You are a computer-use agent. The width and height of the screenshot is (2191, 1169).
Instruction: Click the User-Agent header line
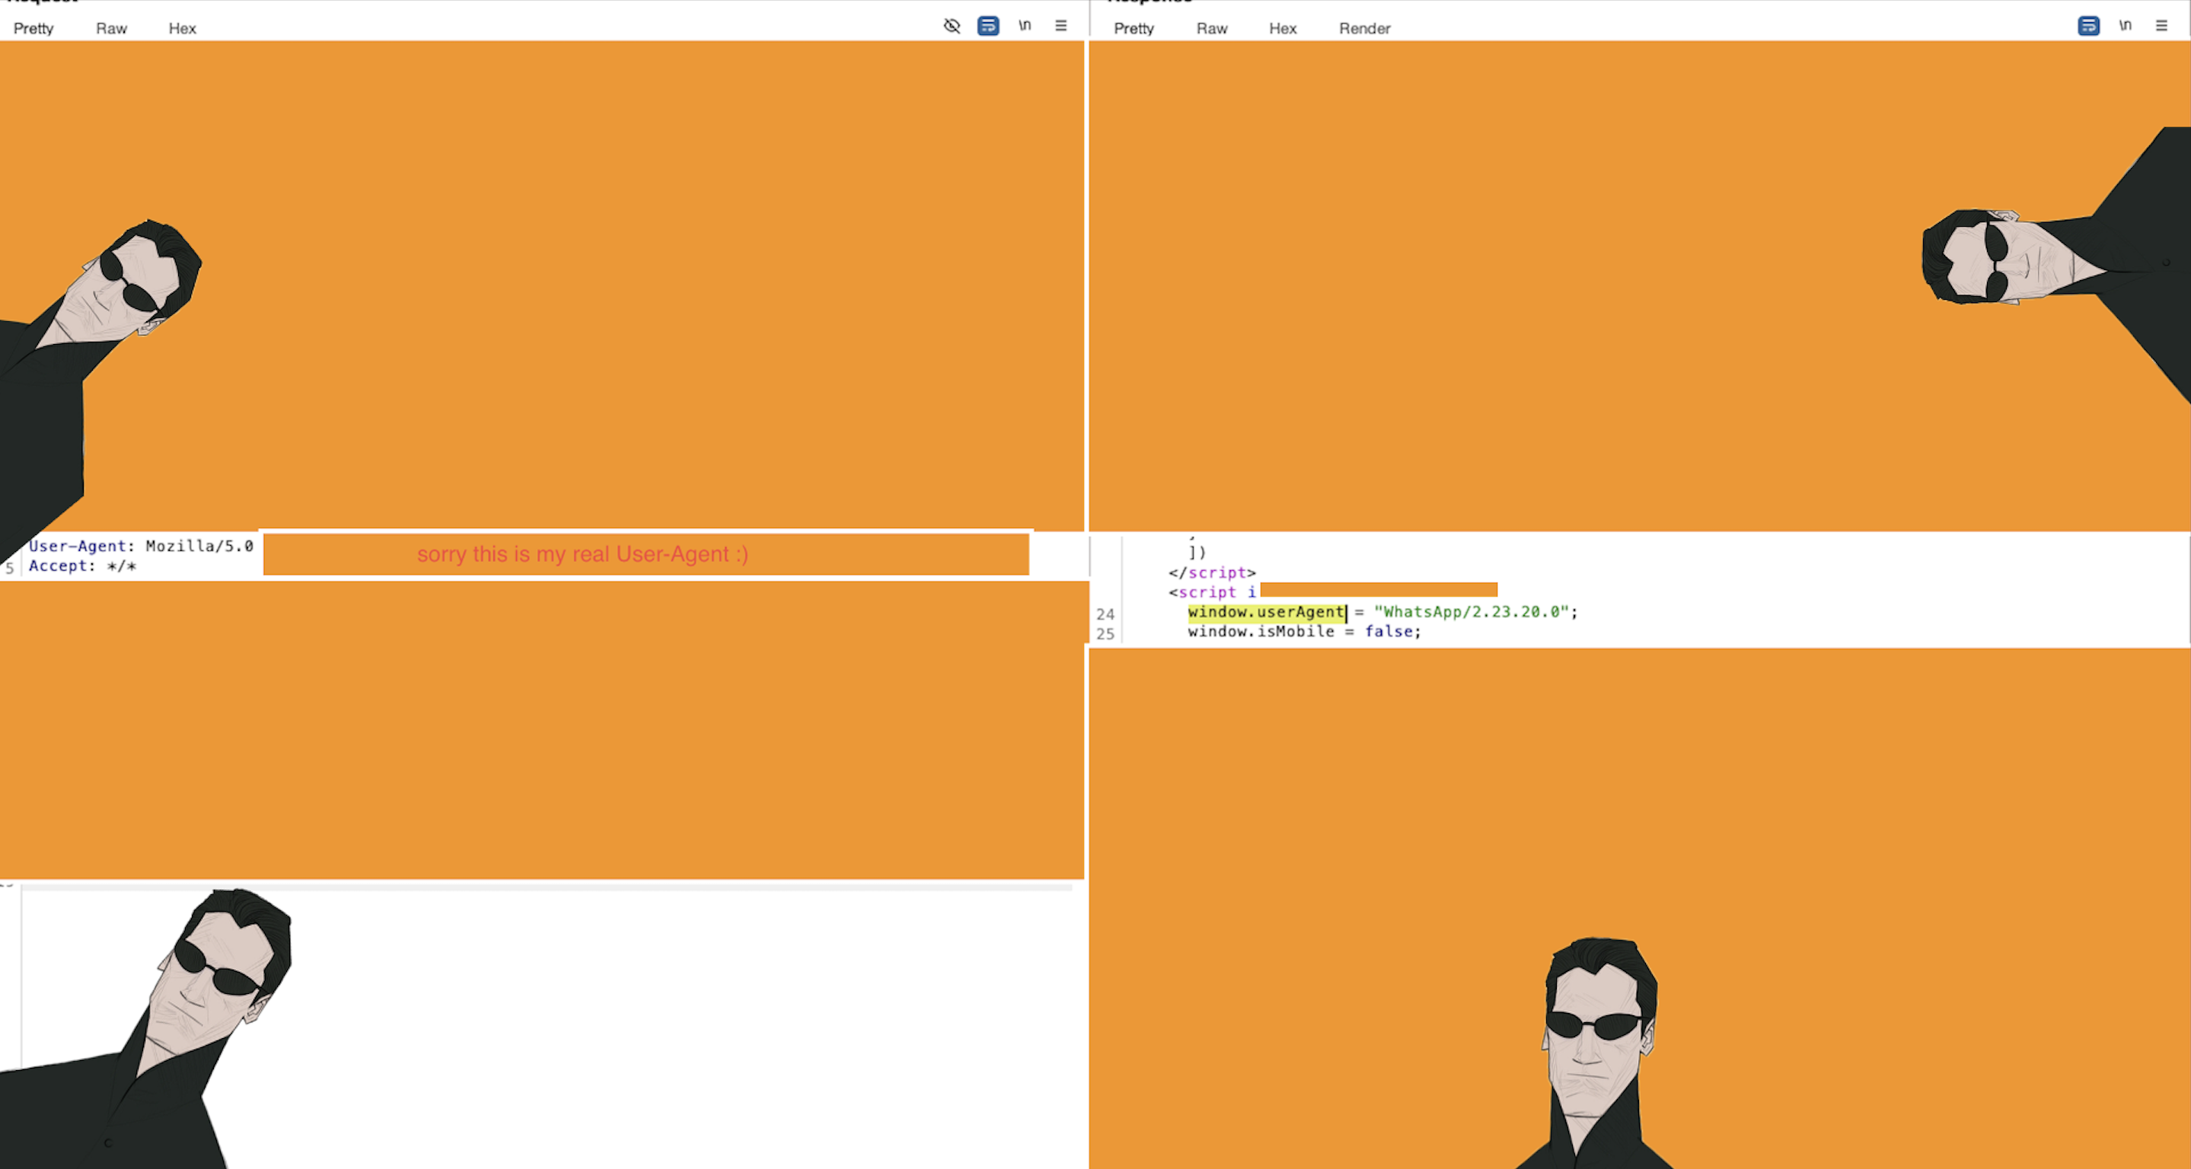click(141, 546)
